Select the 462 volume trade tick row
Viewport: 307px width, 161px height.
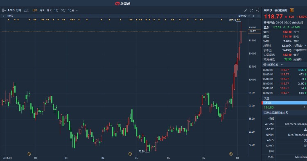point(284,75)
